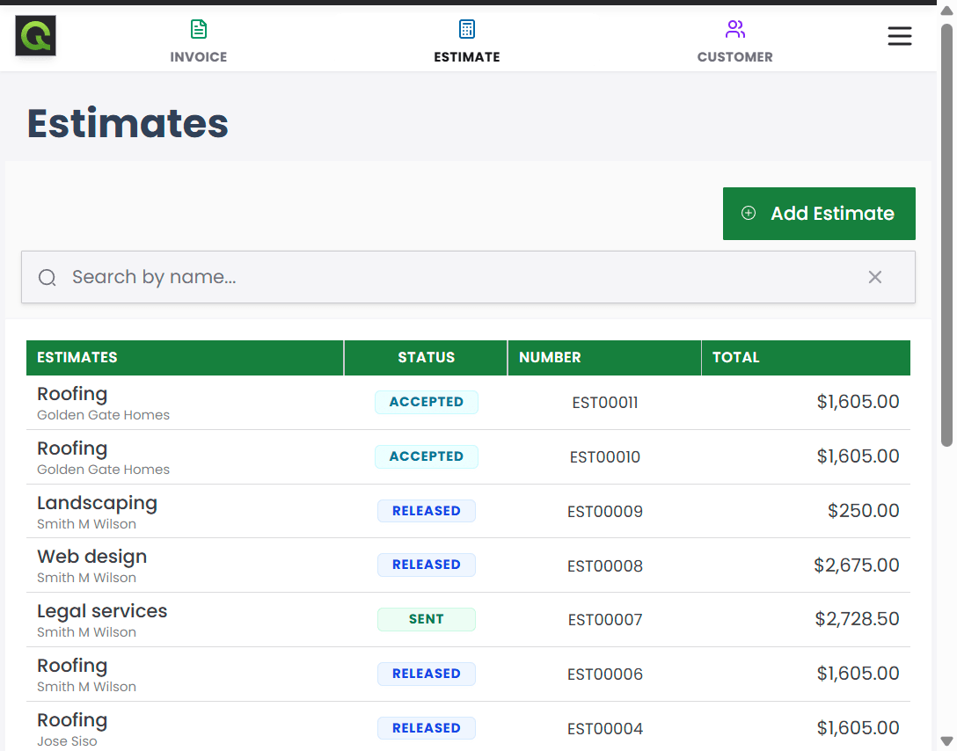Screen dimensions: 957x751
Task: Click the scrollbar up arrow
Action: tap(946, 11)
